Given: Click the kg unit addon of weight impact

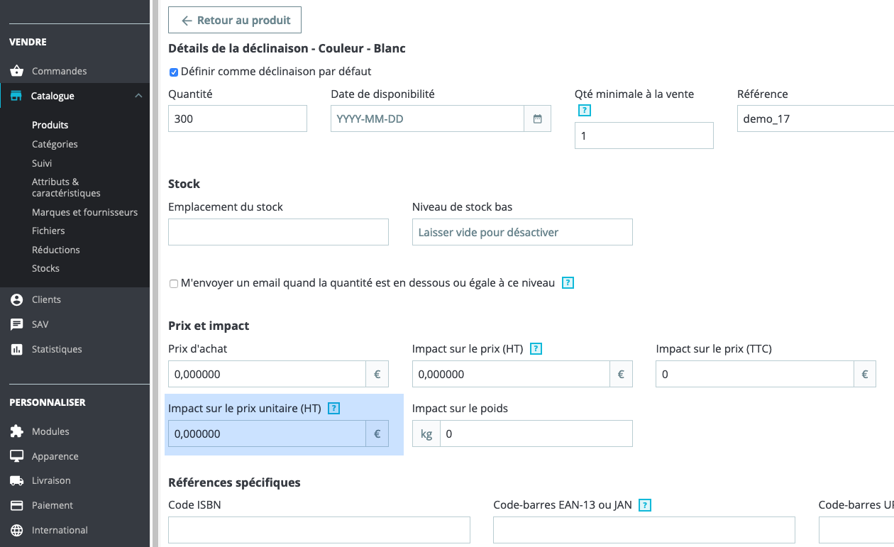Looking at the screenshot, I should point(426,433).
